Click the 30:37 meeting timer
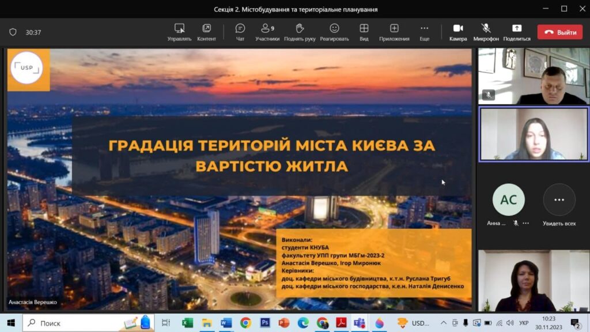The width and height of the screenshot is (590, 332). pos(33,32)
